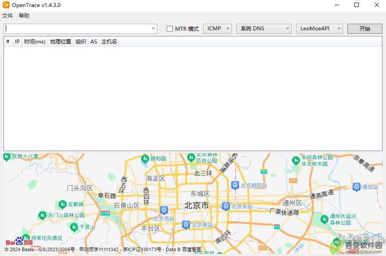This screenshot has height=256, width=386.
Task: Click the 北三环 road label
Action: 203,173
